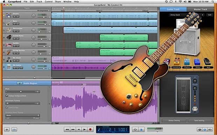The height and width of the screenshot is (135, 217).
Task: Open the GarageBand application menu
Action: (15, 1)
